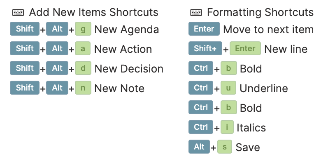The image size is (321, 163).
Task: Click the 'Move to next item' text
Action: pyautogui.click(x=268, y=29)
